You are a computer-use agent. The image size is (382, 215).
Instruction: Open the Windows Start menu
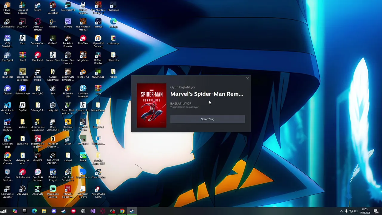(4, 211)
